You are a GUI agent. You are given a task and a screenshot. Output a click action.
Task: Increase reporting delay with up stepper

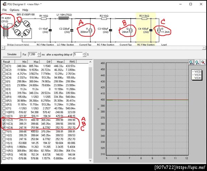pos(85,53)
